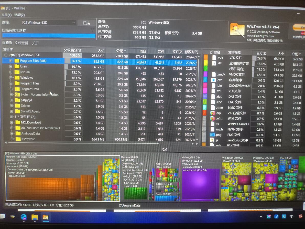This screenshot has width=305, height=229.
Task: Click the folder list scroll-down arrow
Action: [x=197, y=139]
